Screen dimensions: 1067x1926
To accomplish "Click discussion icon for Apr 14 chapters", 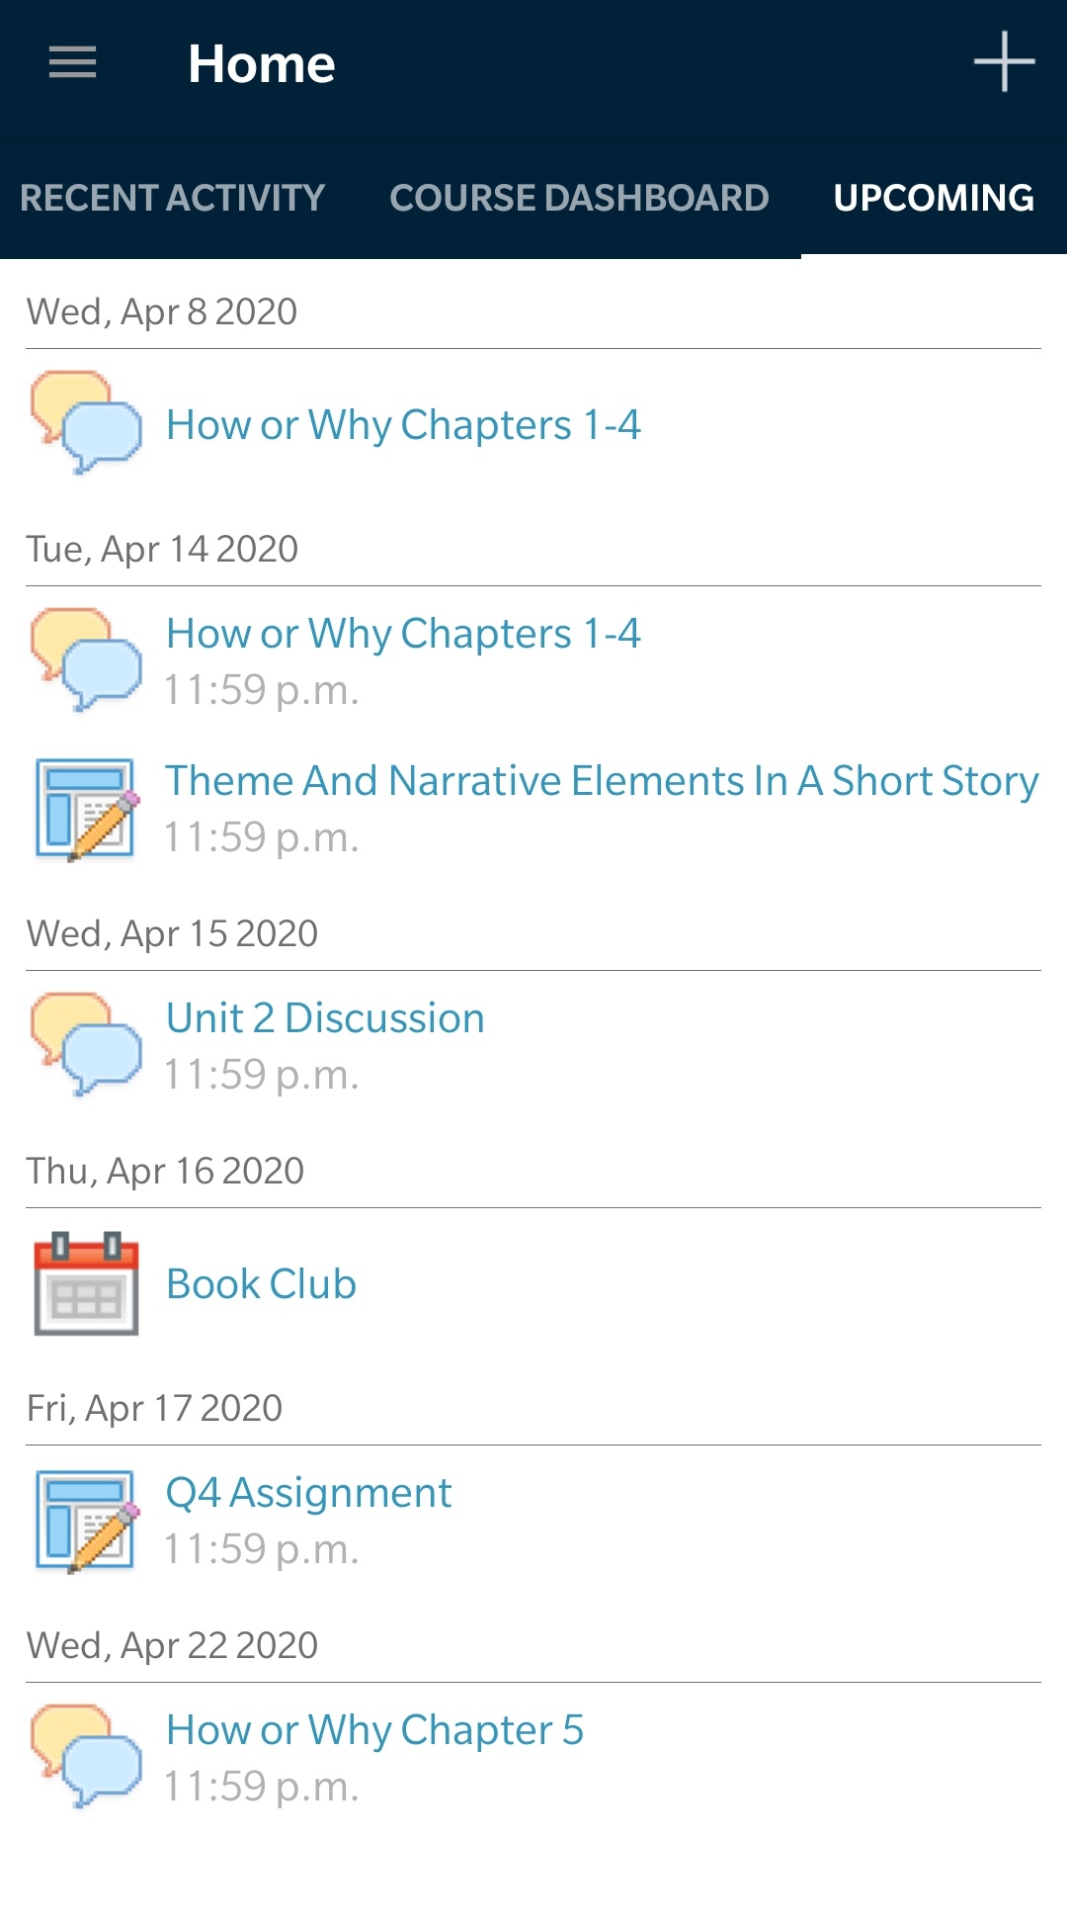I will (86, 659).
